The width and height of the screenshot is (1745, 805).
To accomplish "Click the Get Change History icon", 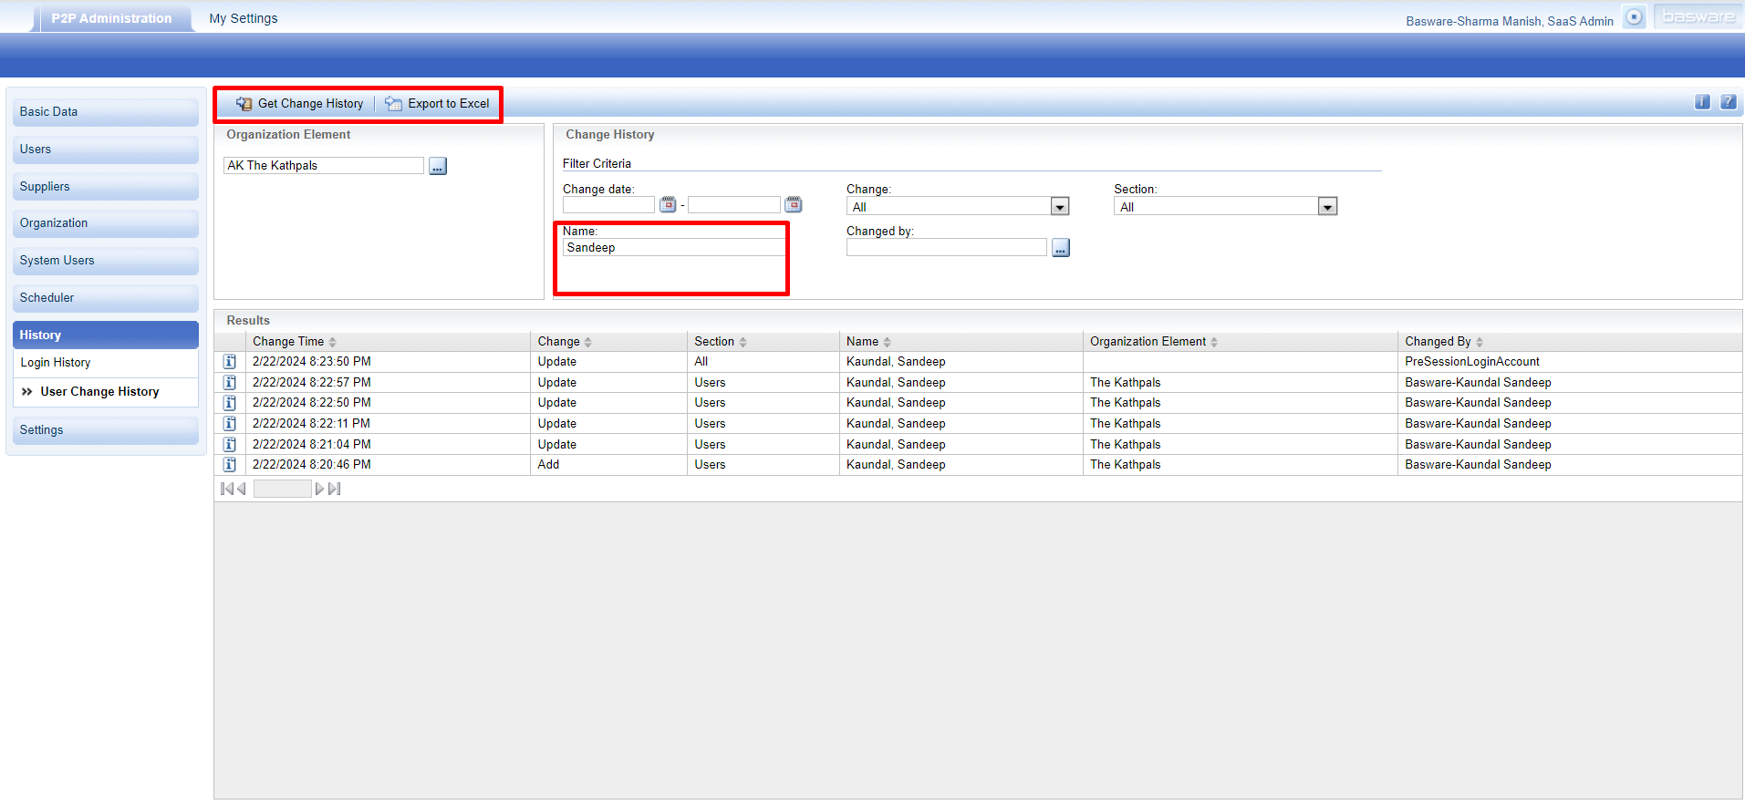I will [x=244, y=104].
